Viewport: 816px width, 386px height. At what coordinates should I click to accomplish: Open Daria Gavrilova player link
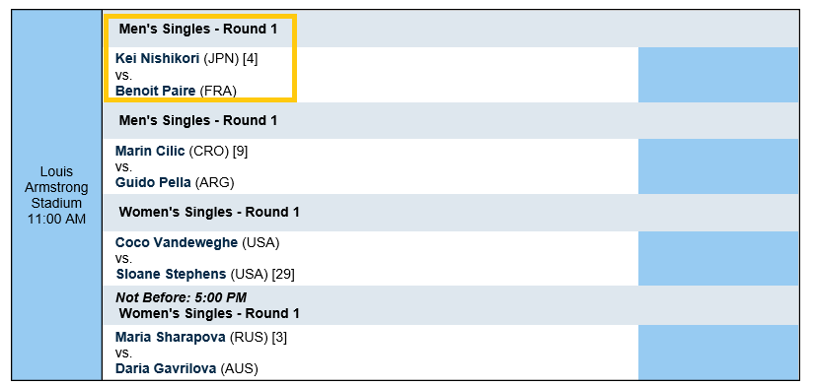coord(166,369)
